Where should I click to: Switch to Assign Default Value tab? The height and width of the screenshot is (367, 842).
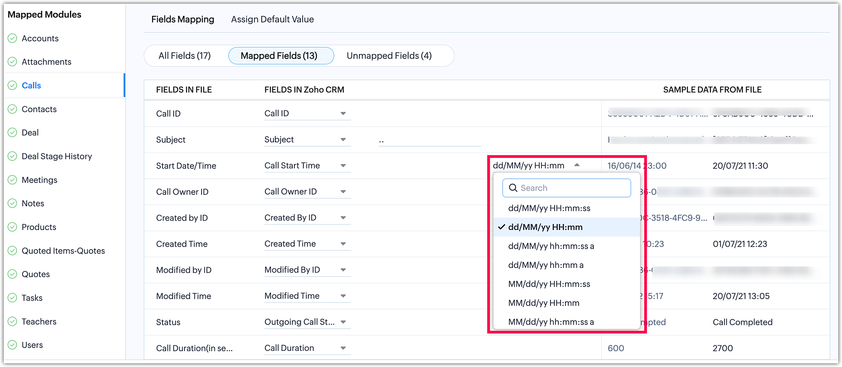[272, 19]
